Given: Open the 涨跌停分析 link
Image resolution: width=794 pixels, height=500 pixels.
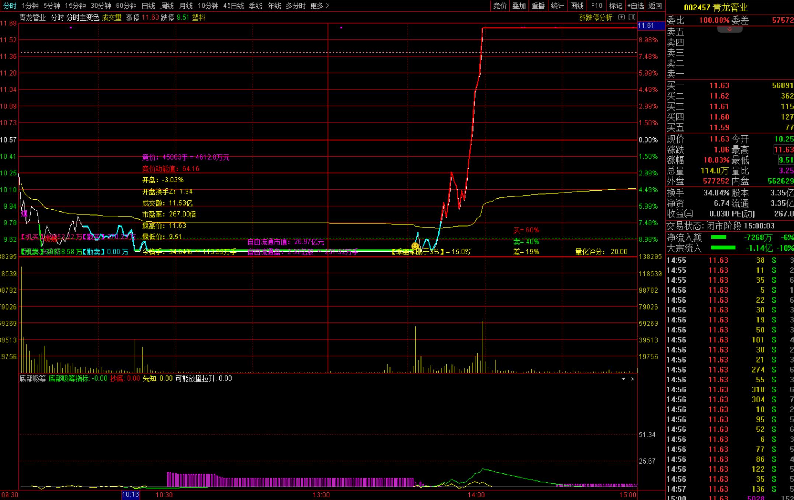Looking at the screenshot, I should 595,17.
